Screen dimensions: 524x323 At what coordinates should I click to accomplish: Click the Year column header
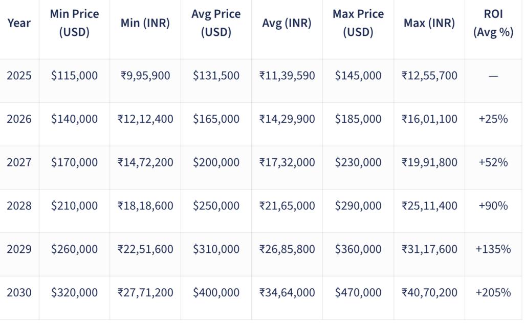pos(19,23)
